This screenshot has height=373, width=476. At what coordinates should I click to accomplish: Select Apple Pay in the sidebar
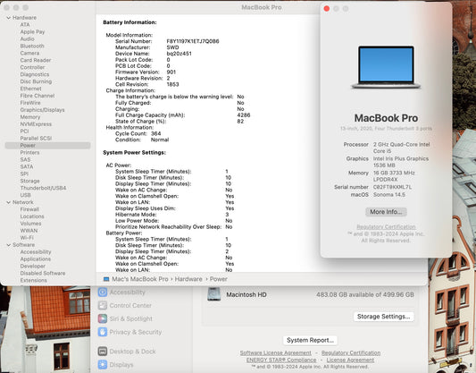pyautogui.click(x=32, y=31)
